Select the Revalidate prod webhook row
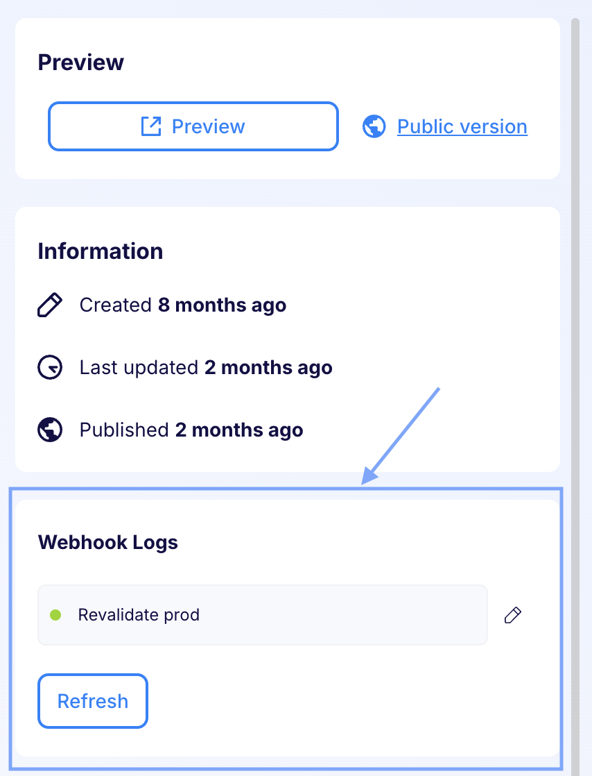 tap(277, 614)
